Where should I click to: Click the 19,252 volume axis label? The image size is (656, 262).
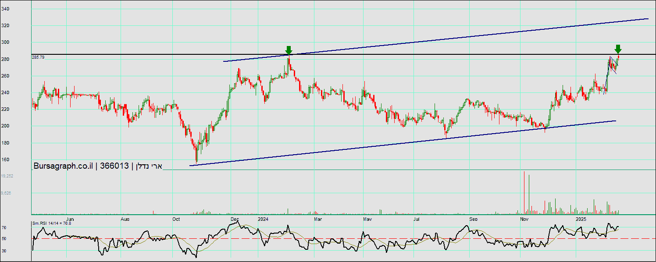(7, 176)
